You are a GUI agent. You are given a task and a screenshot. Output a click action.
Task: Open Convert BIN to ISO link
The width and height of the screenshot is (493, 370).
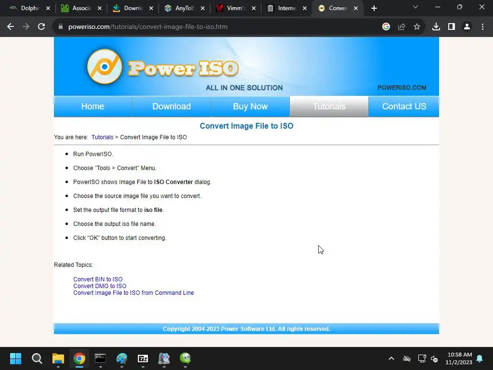tap(98, 279)
